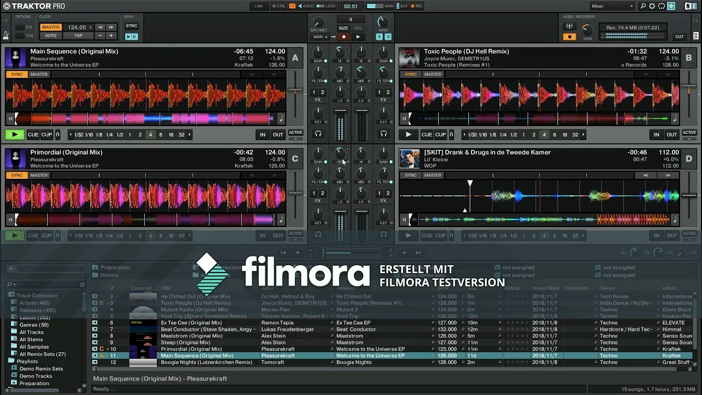Toggle MASTER on deck A
The image size is (702, 395).
pyautogui.click(x=39, y=74)
